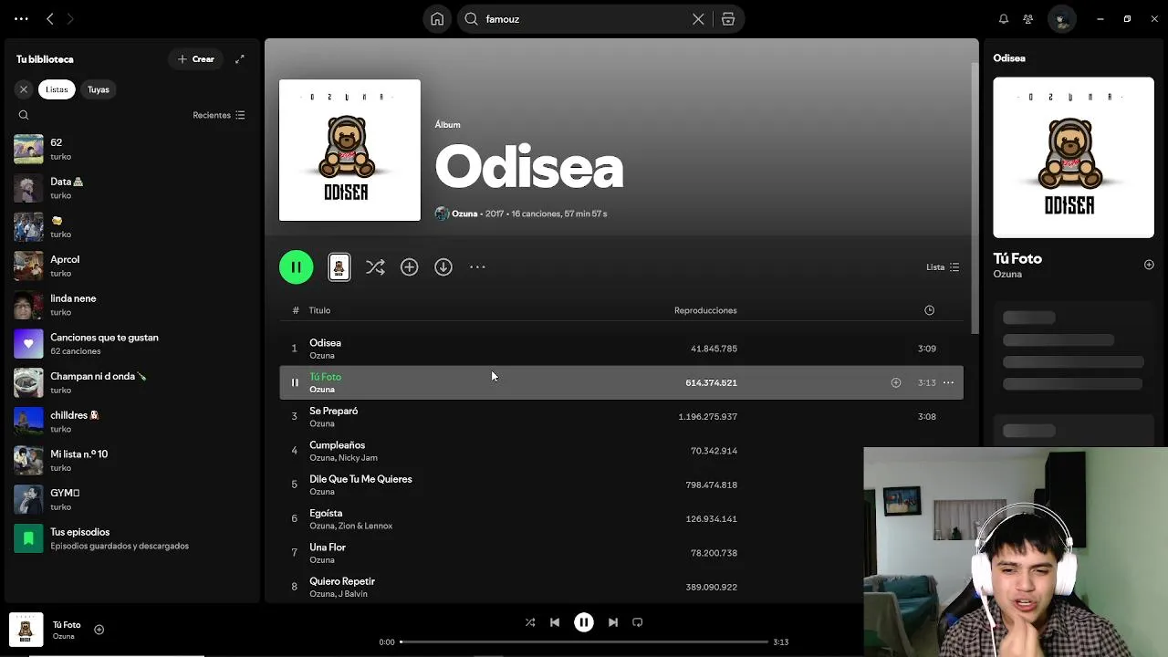The width and height of the screenshot is (1168, 657).
Task: Open the Data playlist
Action: tap(132, 188)
